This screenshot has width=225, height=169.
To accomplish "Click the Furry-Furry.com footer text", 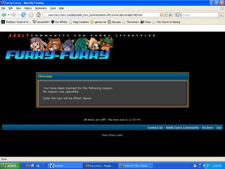I will (x=112, y=135).
